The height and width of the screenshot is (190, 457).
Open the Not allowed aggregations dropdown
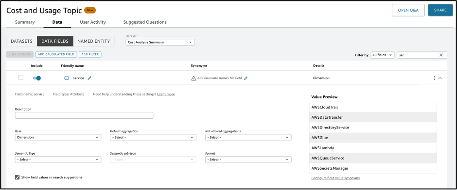pos(248,138)
